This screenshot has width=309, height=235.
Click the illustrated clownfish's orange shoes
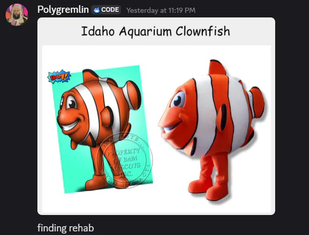[x=102, y=182]
